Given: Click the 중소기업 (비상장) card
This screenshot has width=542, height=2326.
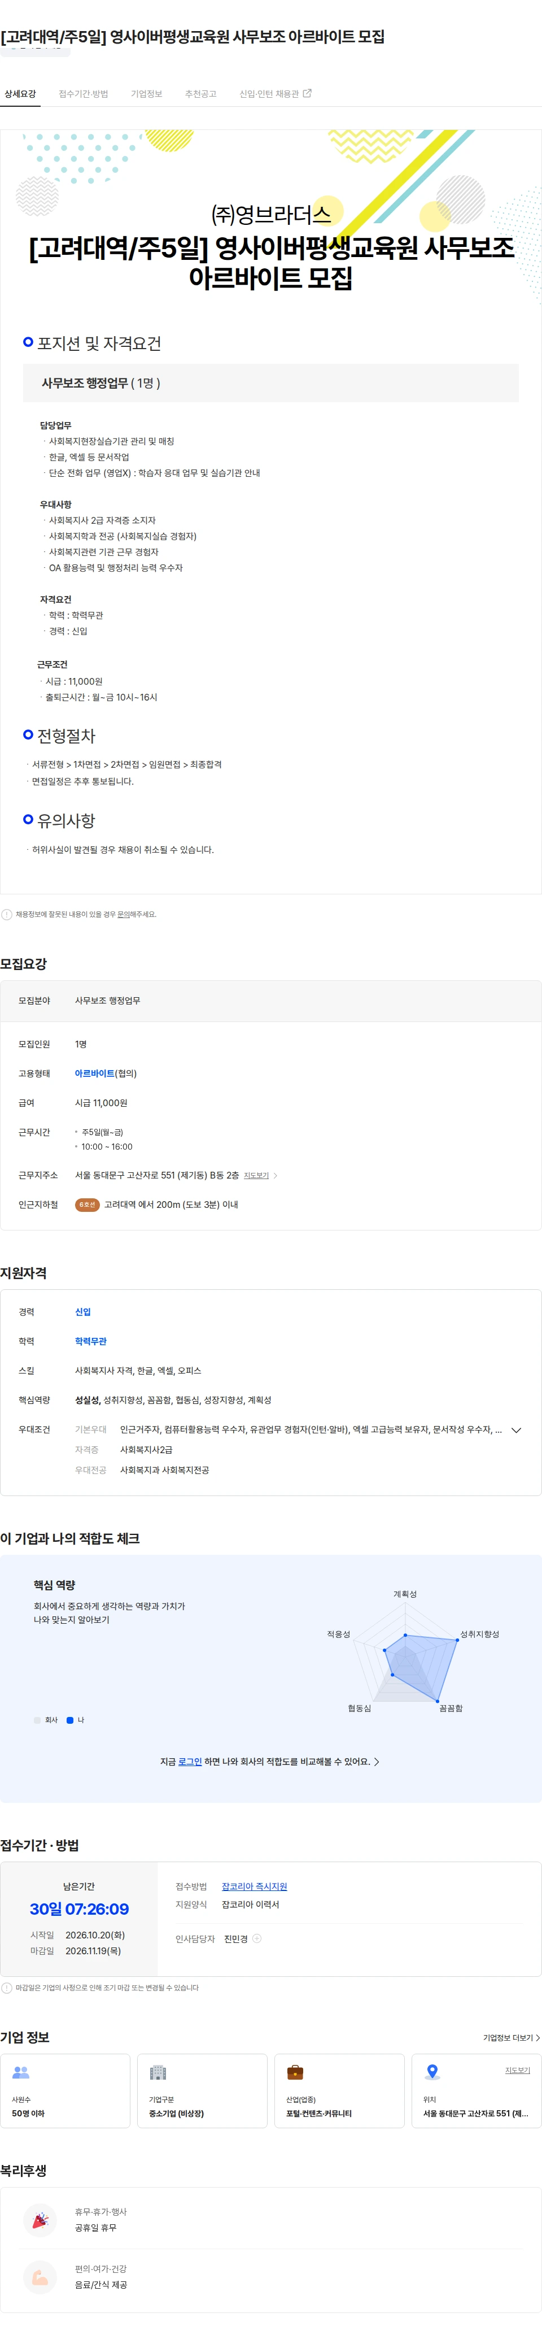Looking at the screenshot, I should (x=202, y=2091).
